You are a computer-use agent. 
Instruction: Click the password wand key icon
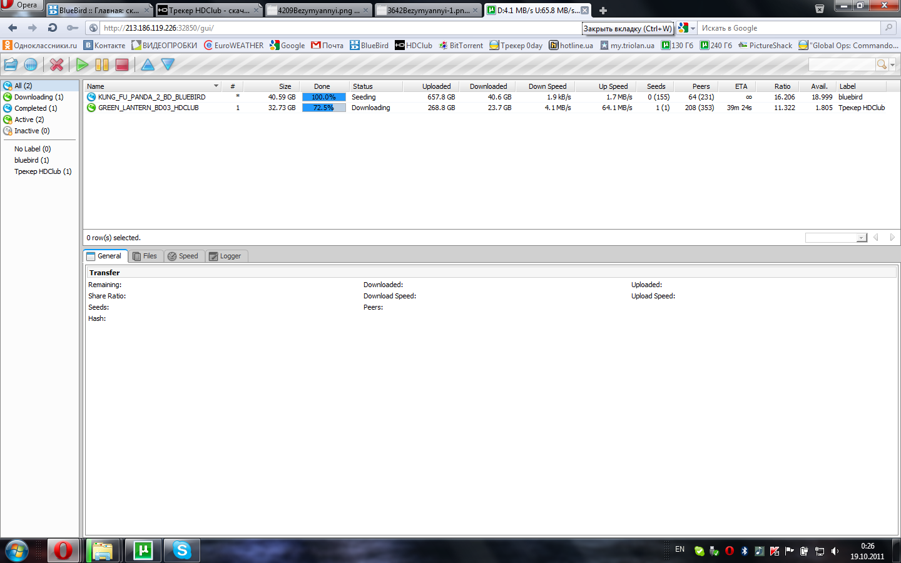click(73, 28)
